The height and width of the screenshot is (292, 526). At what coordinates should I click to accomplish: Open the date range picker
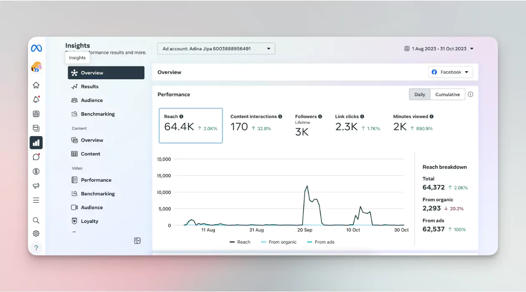click(439, 49)
